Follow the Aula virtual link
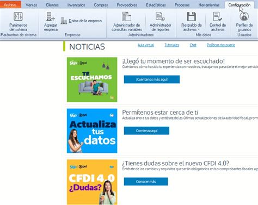 [x=146, y=45]
